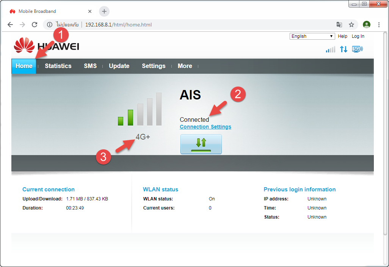Click the duration value 00:23:49
Screen dimensions: 389x267
[75, 208]
